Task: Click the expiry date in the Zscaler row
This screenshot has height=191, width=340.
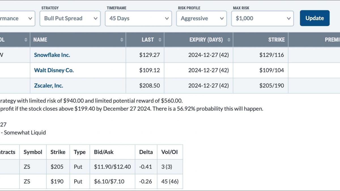Action: [x=209, y=85]
